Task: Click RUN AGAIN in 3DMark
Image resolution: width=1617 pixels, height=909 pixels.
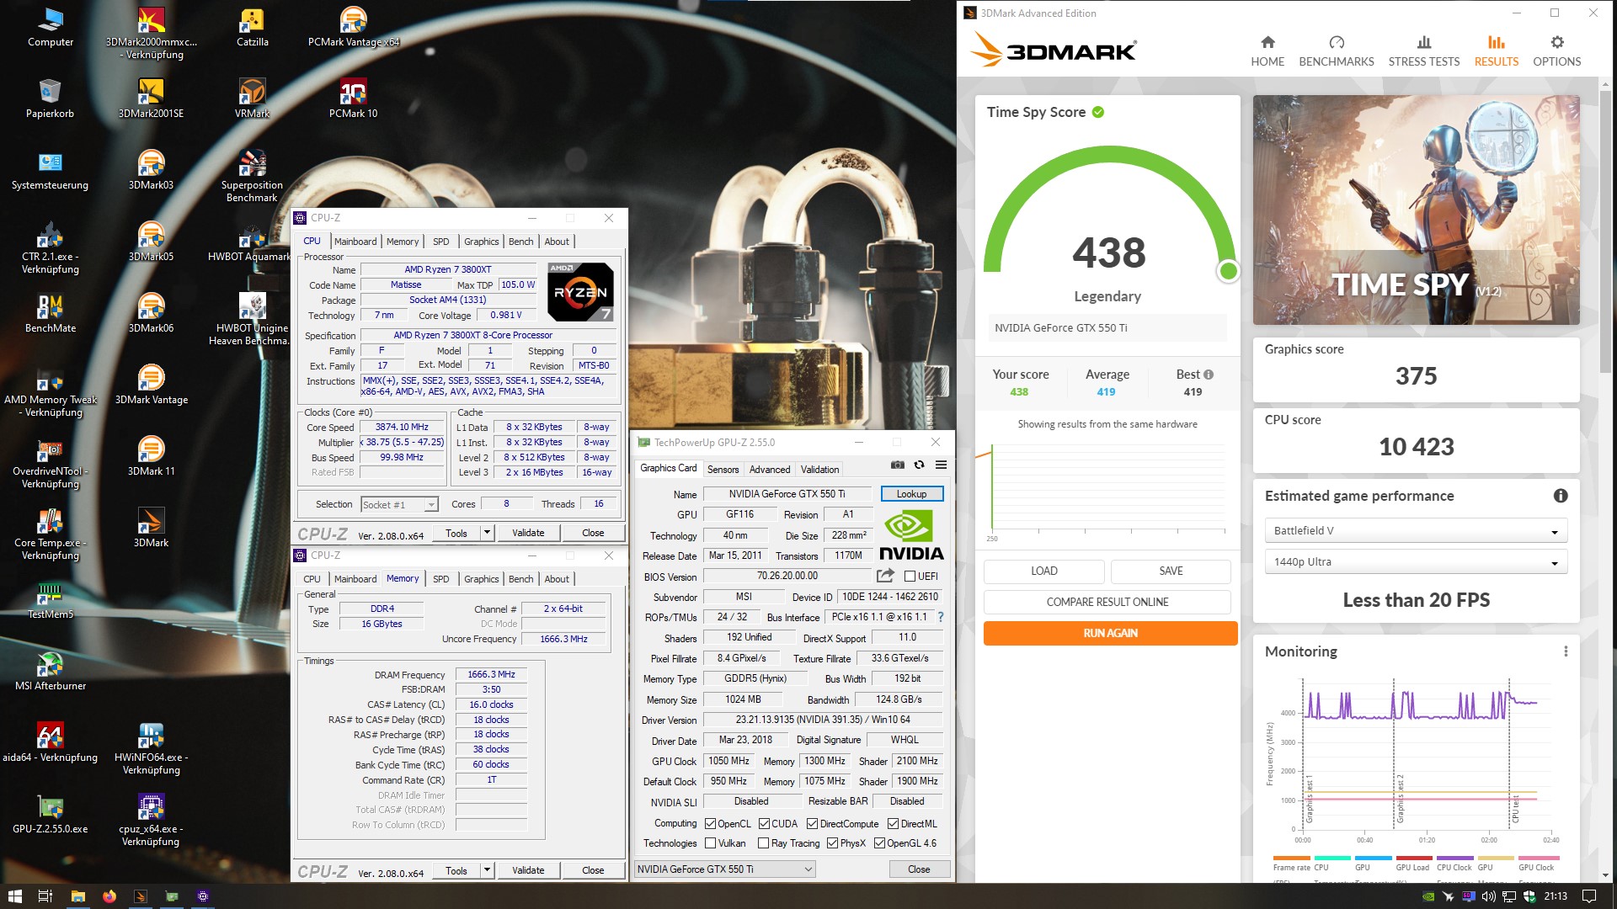Action: pyautogui.click(x=1110, y=633)
